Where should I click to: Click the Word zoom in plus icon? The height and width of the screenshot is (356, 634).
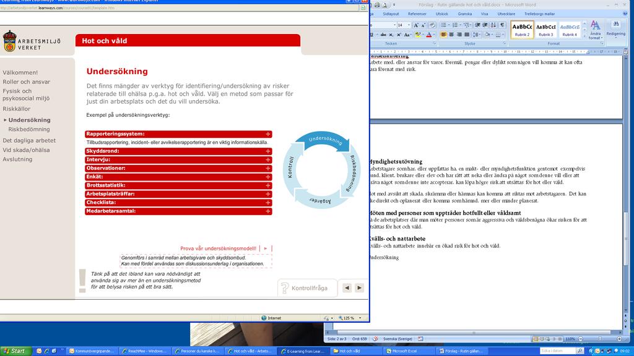coord(619,339)
